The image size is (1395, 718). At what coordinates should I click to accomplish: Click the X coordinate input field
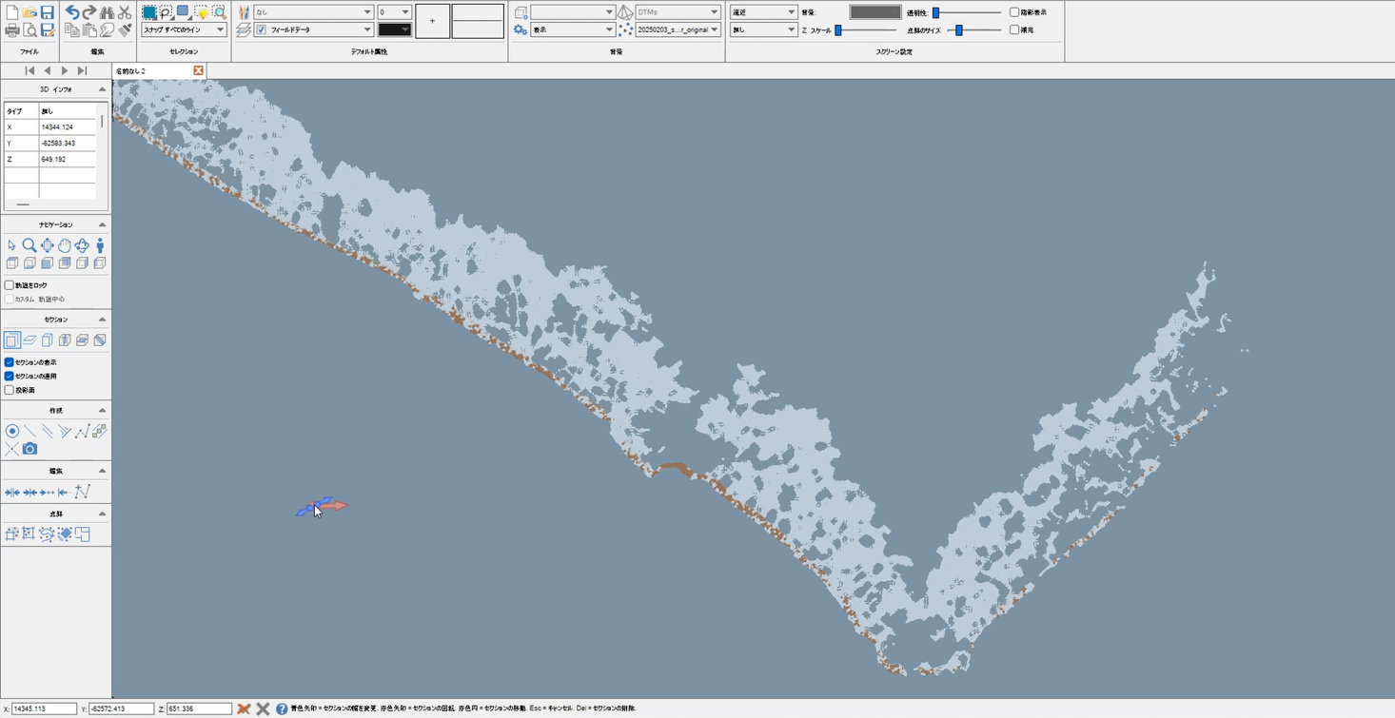pos(44,708)
